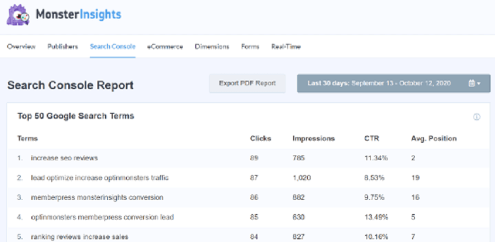Click the MonsterInsights monster logo icon
The width and height of the screenshot is (495, 242).
[x=18, y=15]
